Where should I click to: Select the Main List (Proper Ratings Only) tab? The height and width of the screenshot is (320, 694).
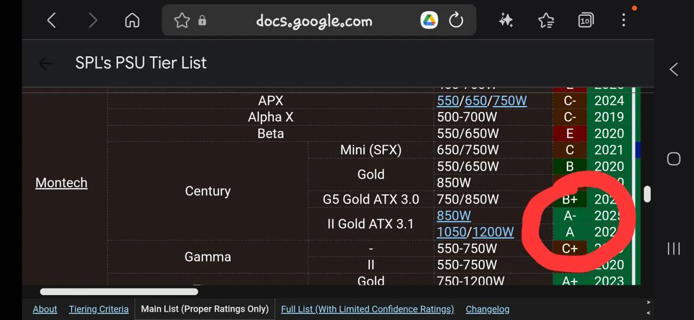(x=204, y=309)
